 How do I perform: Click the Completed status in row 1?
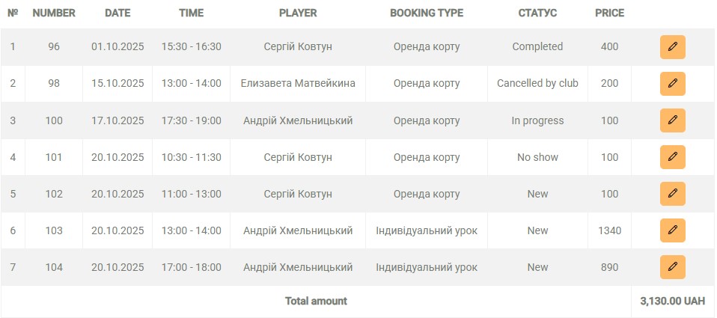537,46
